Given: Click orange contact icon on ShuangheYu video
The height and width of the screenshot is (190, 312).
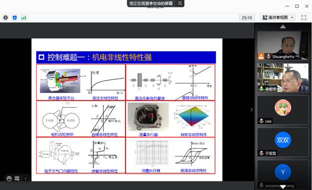Looking at the screenshot, I should pyautogui.click(x=261, y=56).
